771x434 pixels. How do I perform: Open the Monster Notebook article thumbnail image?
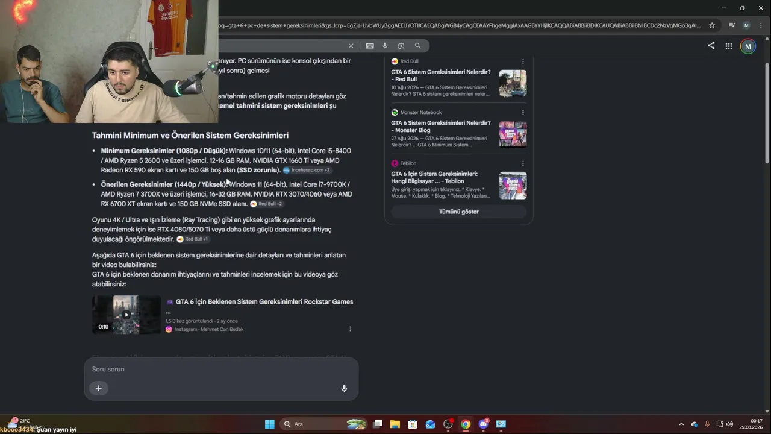click(x=513, y=134)
